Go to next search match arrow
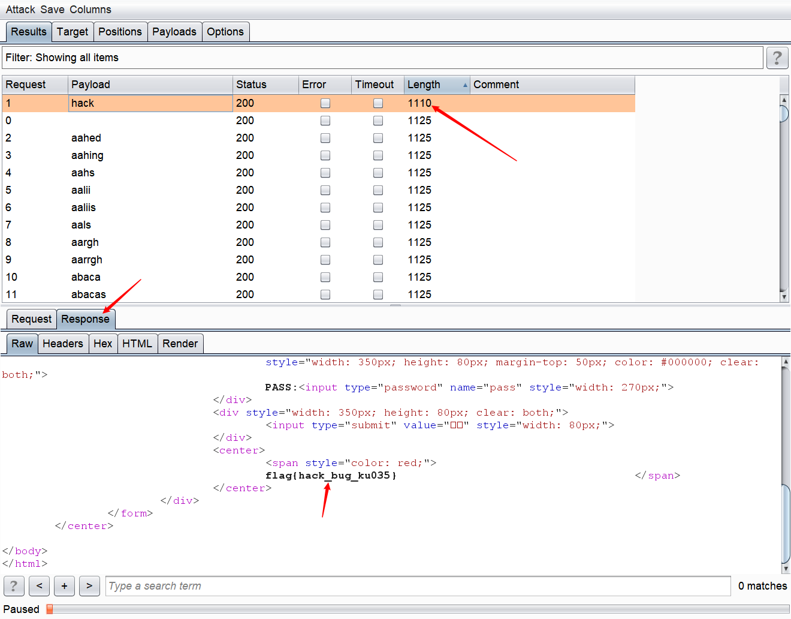 click(x=89, y=586)
